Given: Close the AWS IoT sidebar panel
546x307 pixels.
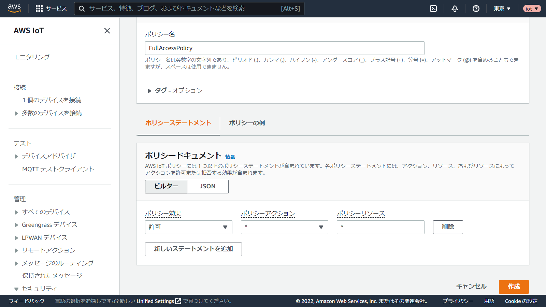Looking at the screenshot, I should [x=107, y=31].
